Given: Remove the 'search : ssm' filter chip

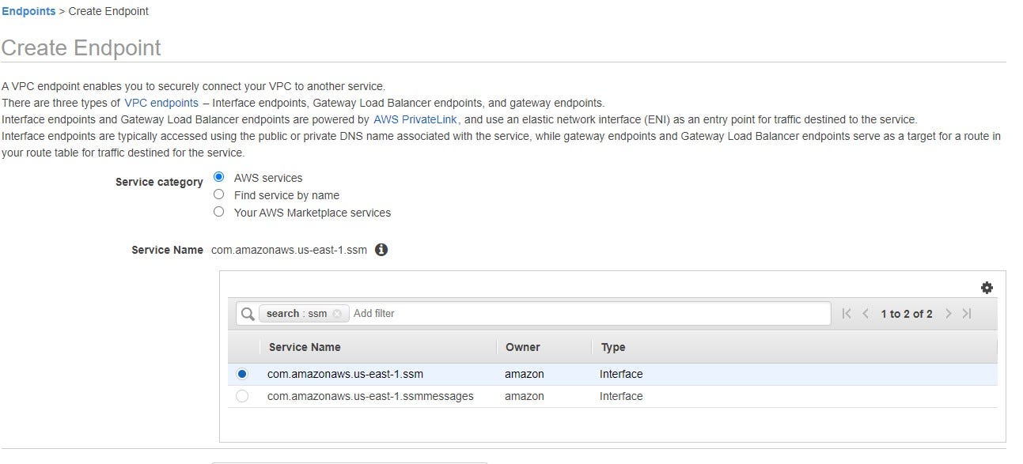Looking at the screenshot, I should [x=337, y=314].
